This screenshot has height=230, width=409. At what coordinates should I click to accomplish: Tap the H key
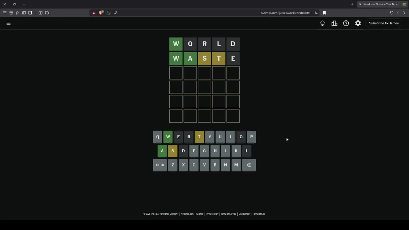[215, 151]
